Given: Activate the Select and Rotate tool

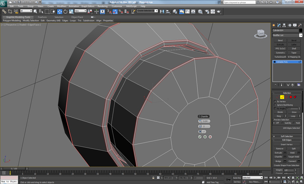Looking at the screenshot, I should [x=66, y=11].
